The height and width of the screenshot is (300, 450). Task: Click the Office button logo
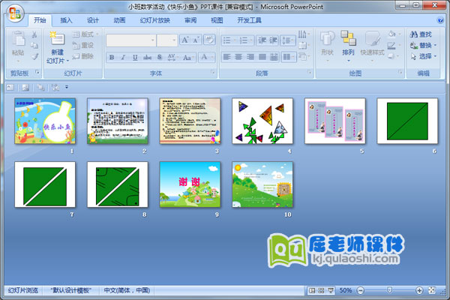point(15,13)
